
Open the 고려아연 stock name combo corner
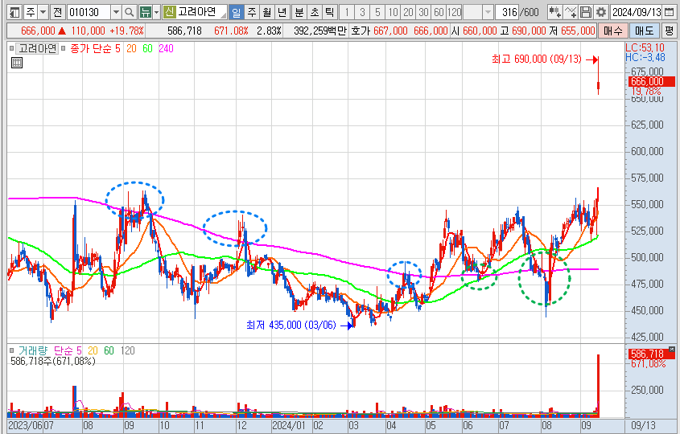tap(224, 15)
